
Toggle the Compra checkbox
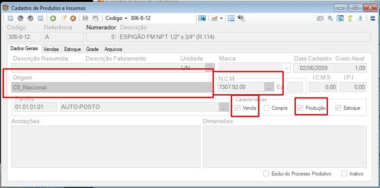pyautogui.click(x=266, y=108)
